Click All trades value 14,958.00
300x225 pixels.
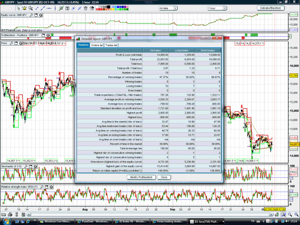click(162, 55)
